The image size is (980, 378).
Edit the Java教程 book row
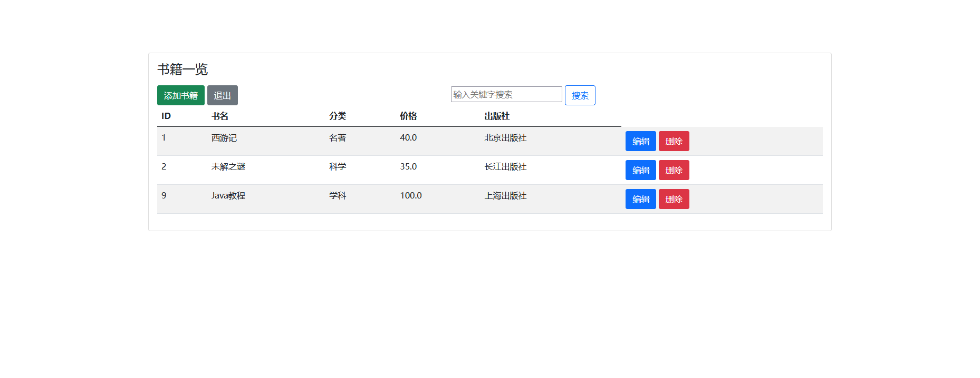pyautogui.click(x=640, y=199)
